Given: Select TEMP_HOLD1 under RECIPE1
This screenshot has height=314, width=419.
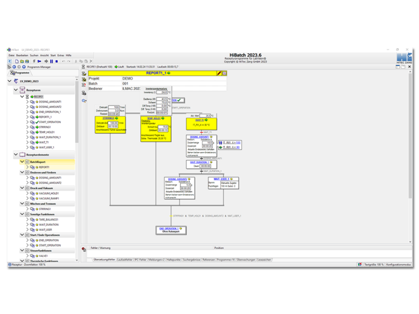Looking at the screenshot, I should tap(47, 132).
